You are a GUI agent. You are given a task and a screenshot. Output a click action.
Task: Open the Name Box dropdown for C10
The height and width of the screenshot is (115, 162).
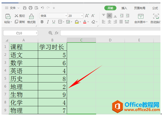(x=36, y=33)
